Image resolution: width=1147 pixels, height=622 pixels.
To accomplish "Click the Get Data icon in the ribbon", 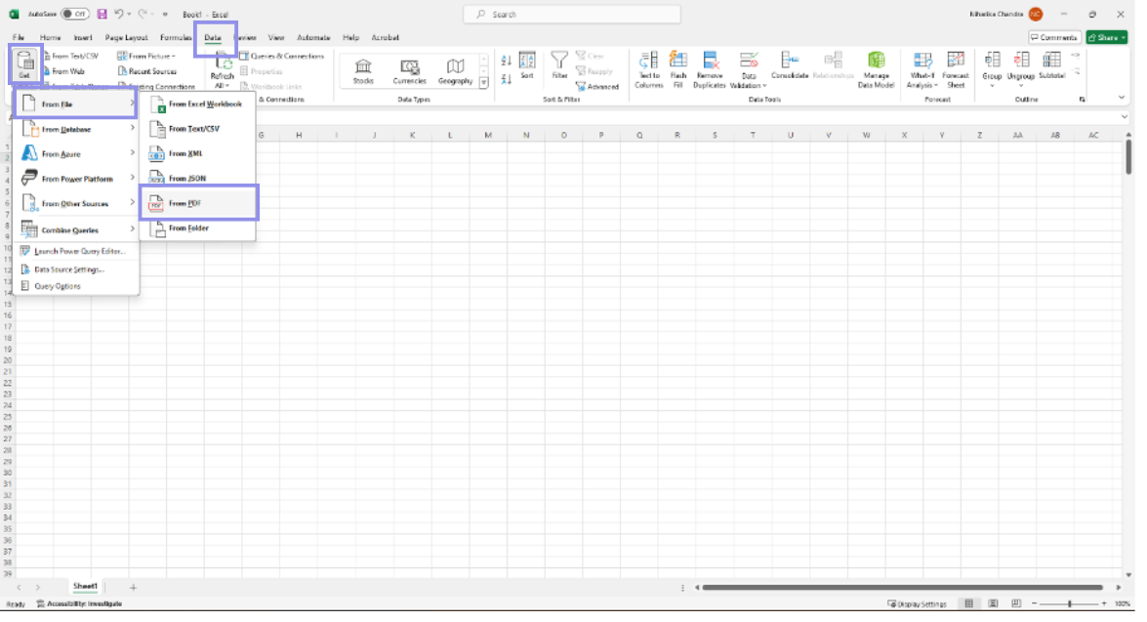I will click(x=24, y=64).
